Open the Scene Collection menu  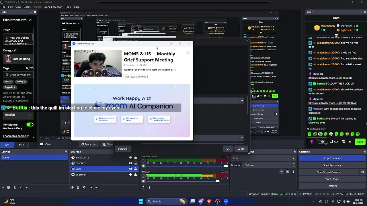click(x=53, y=7)
